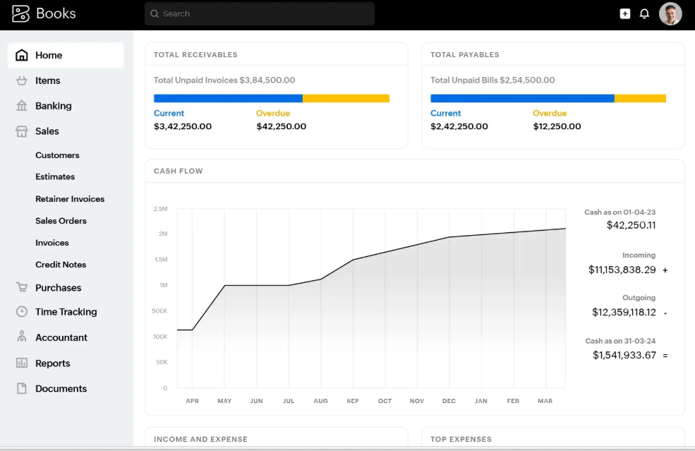Image resolution: width=695 pixels, height=451 pixels.
Task: Select the Documents icon
Action: click(21, 388)
